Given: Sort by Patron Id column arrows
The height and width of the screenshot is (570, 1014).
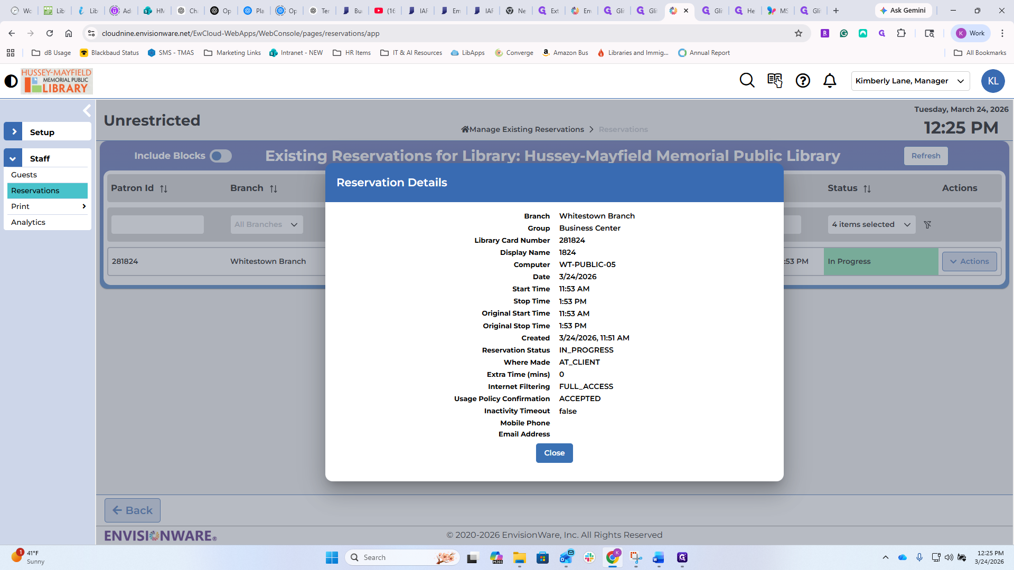Looking at the screenshot, I should pyautogui.click(x=164, y=189).
